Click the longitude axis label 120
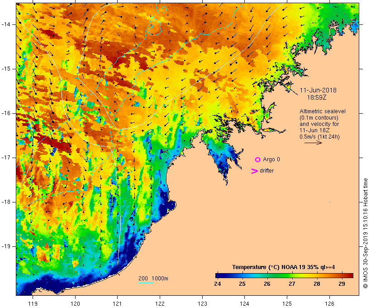Screen dimensions: 371x308 coord(75,303)
